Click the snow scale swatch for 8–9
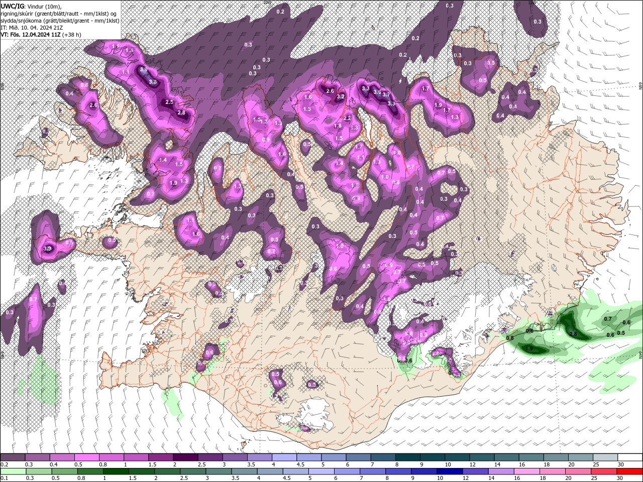This screenshot has width=643, height=482. (407, 457)
